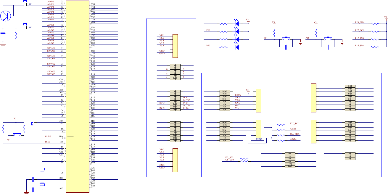This screenshot has height=195, width=388.
Task: Select the TSEL net label
Action: coord(47,142)
